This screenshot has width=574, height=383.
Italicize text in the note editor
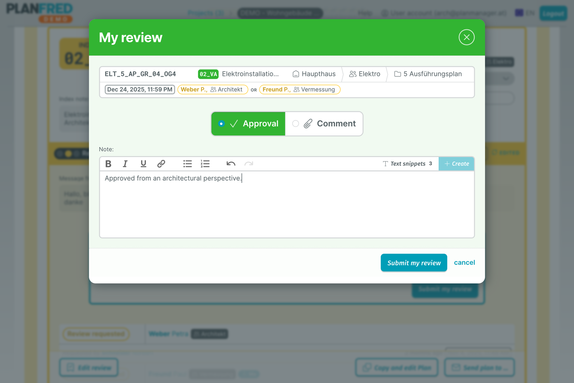125,163
